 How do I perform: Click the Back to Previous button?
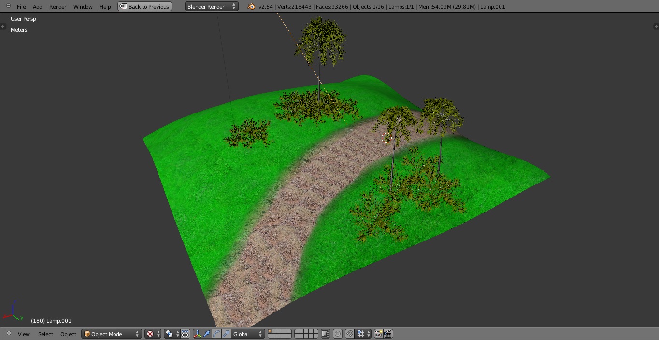[x=145, y=6]
